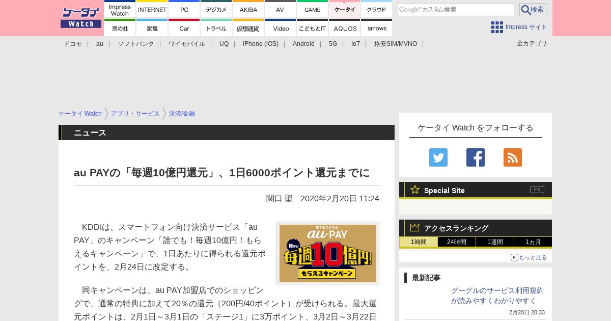Open the Ketai Watch logo homepage

(x=80, y=18)
